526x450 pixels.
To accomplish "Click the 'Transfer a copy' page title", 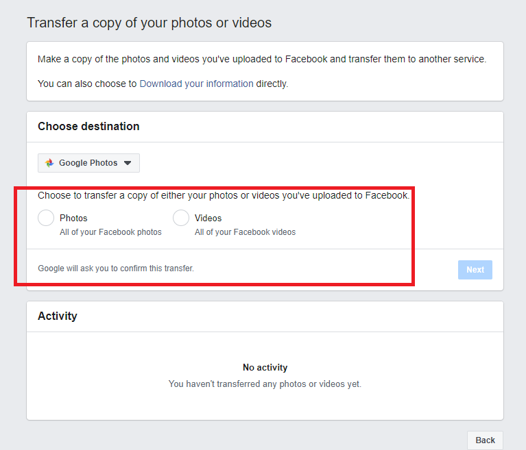I will pyautogui.click(x=149, y=23).
